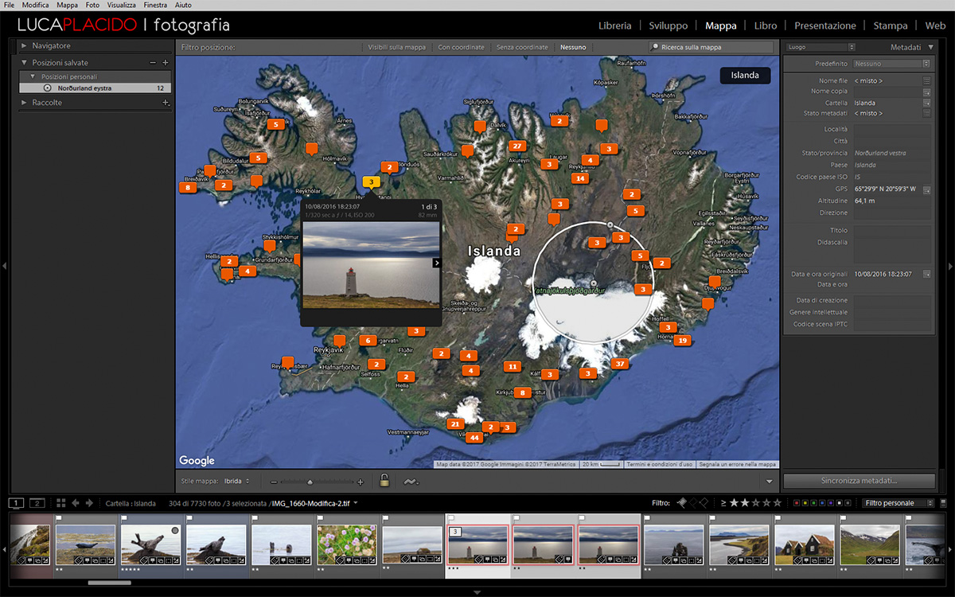Open the Filtro personale dropdown

click(x=898, y=503)
